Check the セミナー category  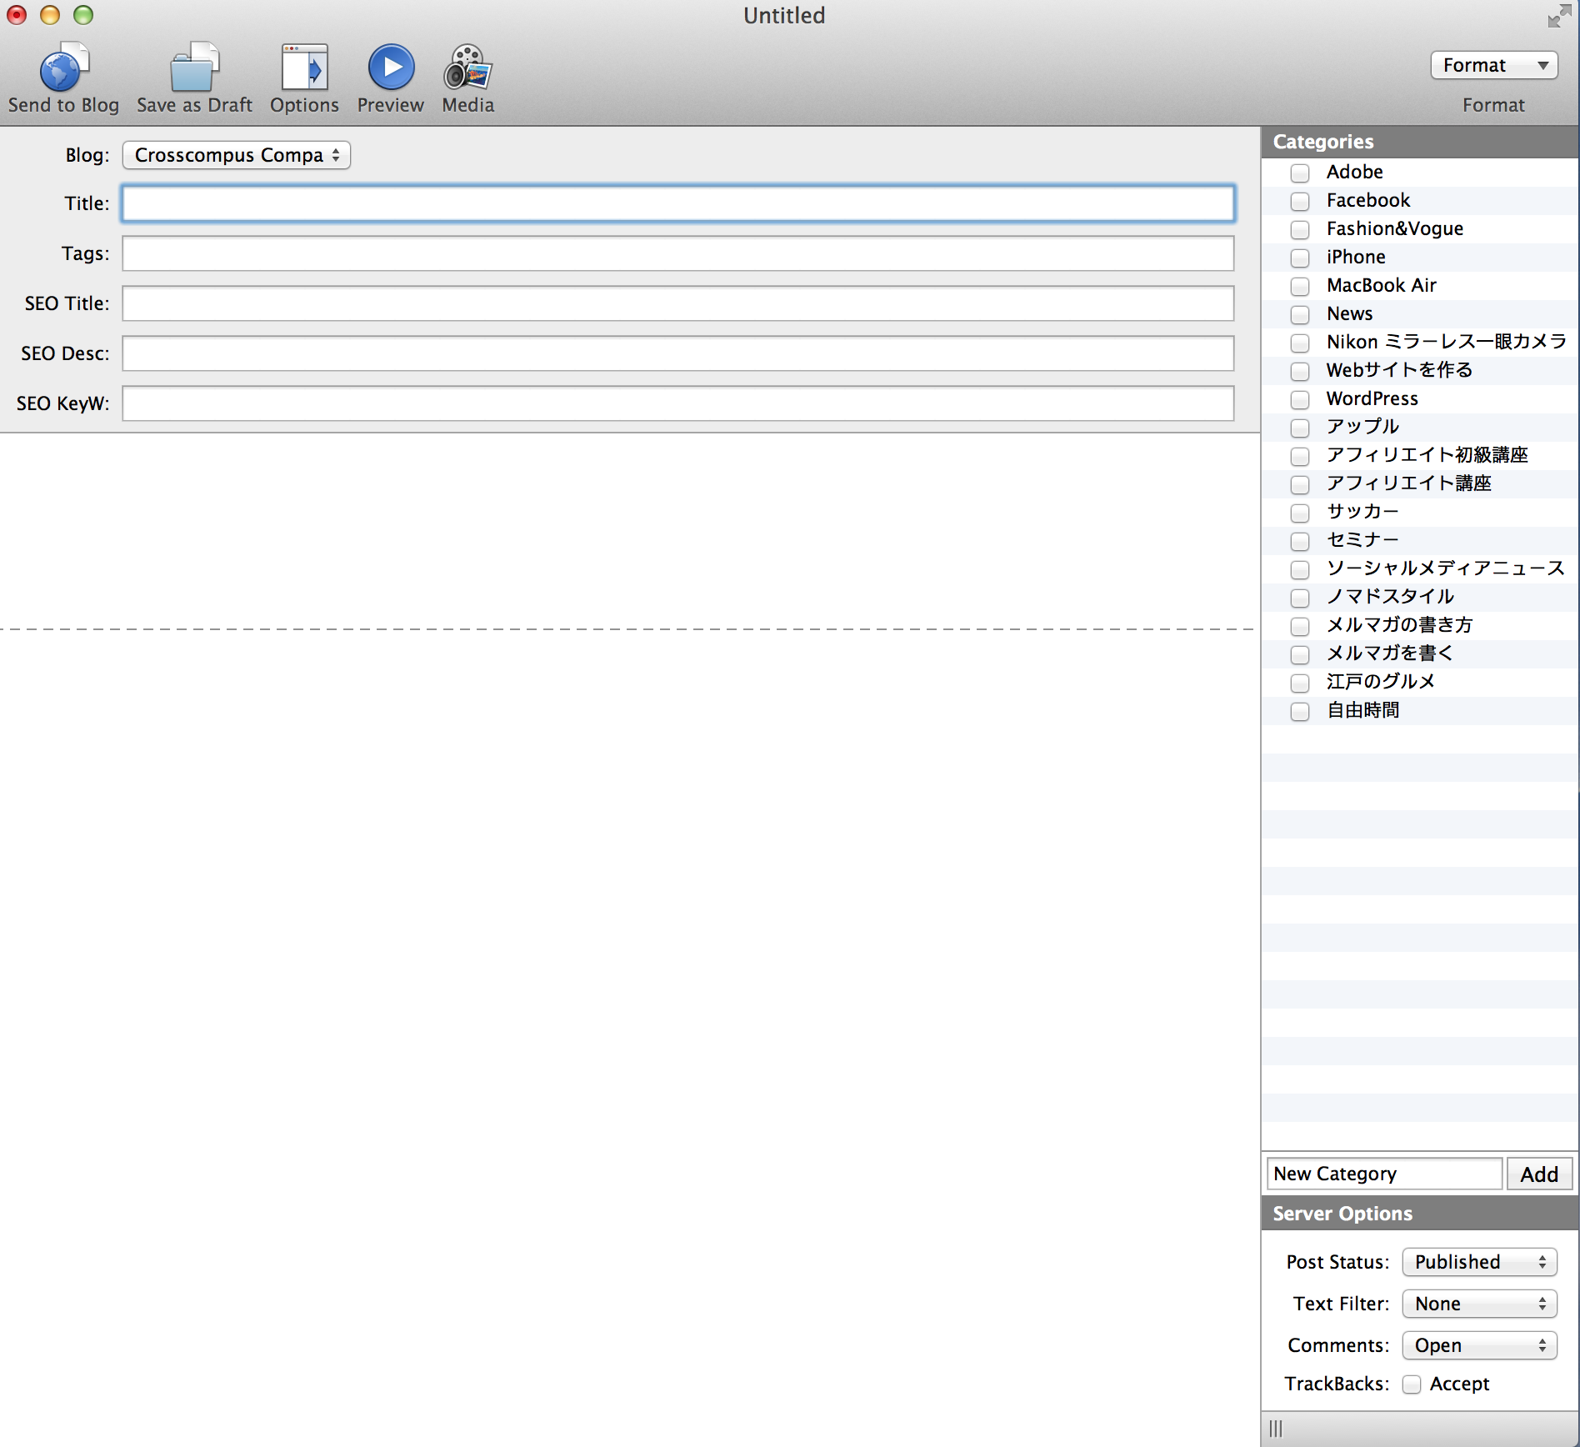1300,541
